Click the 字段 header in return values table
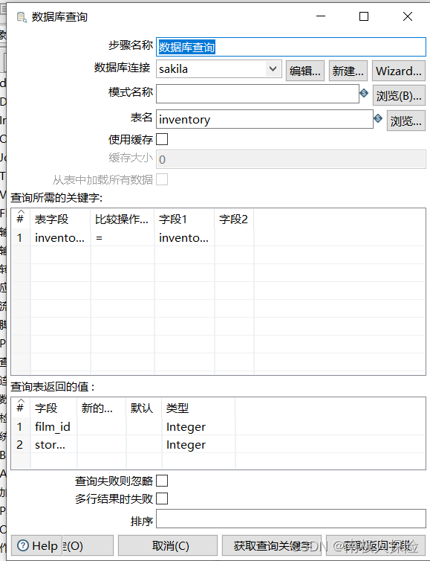This screenshot has width=430, height=561. 53,408
